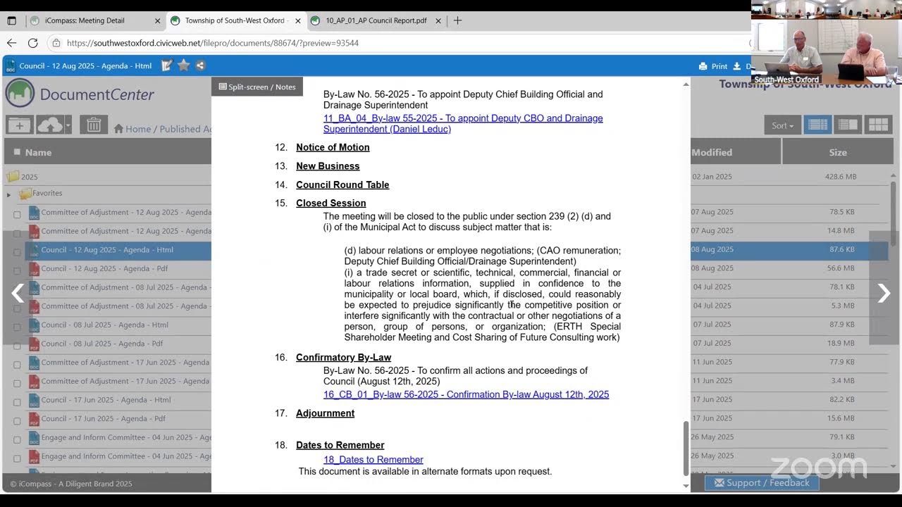Click the doc file icon beside Council title
The image size is (902, 507).
[10, 66]
